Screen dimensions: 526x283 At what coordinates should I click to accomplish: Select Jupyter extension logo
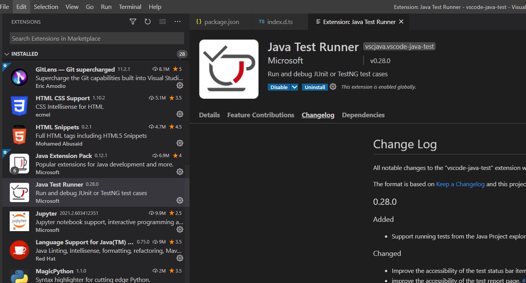[x=19, y=221]
